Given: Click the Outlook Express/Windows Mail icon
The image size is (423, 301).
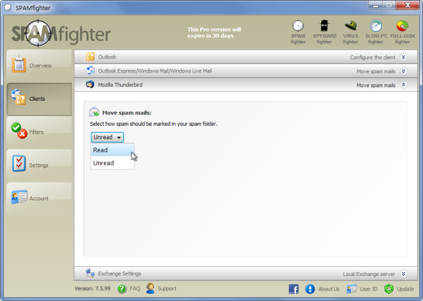Looking at the screenshot, I should (90, 71).
